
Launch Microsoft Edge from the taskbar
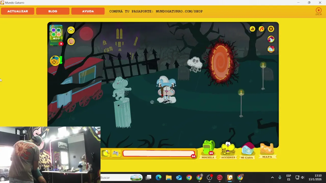point(158,177)
